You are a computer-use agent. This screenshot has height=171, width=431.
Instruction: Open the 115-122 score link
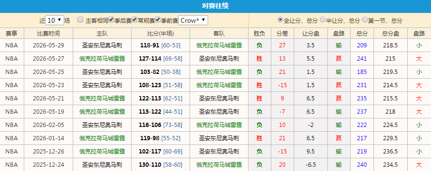coord(150,112)
